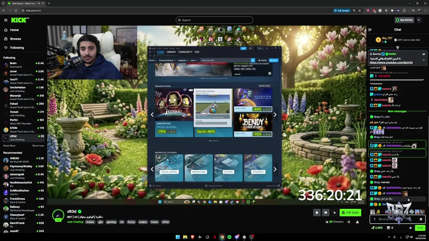
Task: Open Brain channel in Following list
Action: [23, 65]
